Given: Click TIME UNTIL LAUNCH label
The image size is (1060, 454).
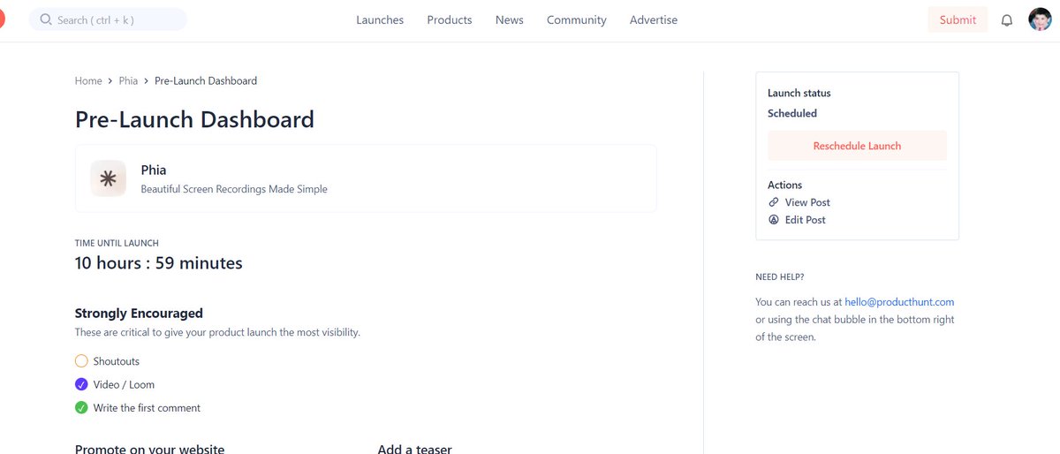Looking at the screenshot, I should point(117,243).
